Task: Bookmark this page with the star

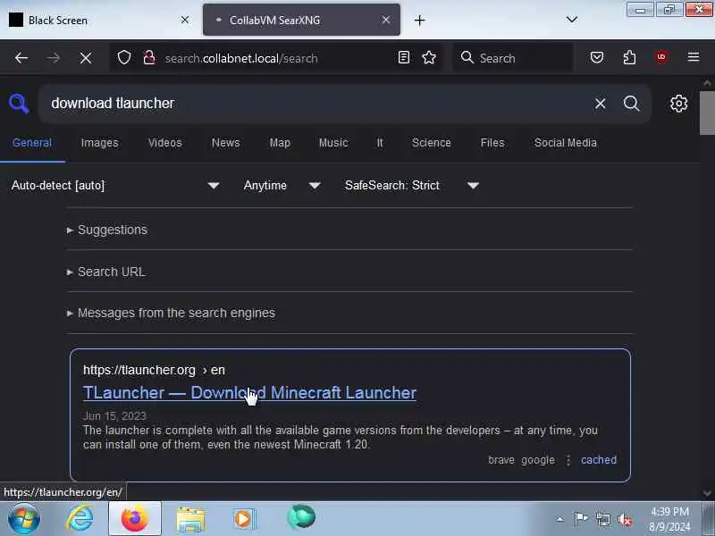Action: (429, 57)
